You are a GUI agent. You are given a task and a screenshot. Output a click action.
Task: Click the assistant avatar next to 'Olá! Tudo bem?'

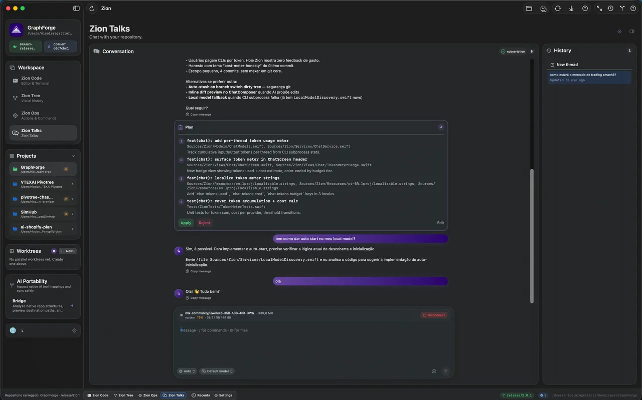179,293
